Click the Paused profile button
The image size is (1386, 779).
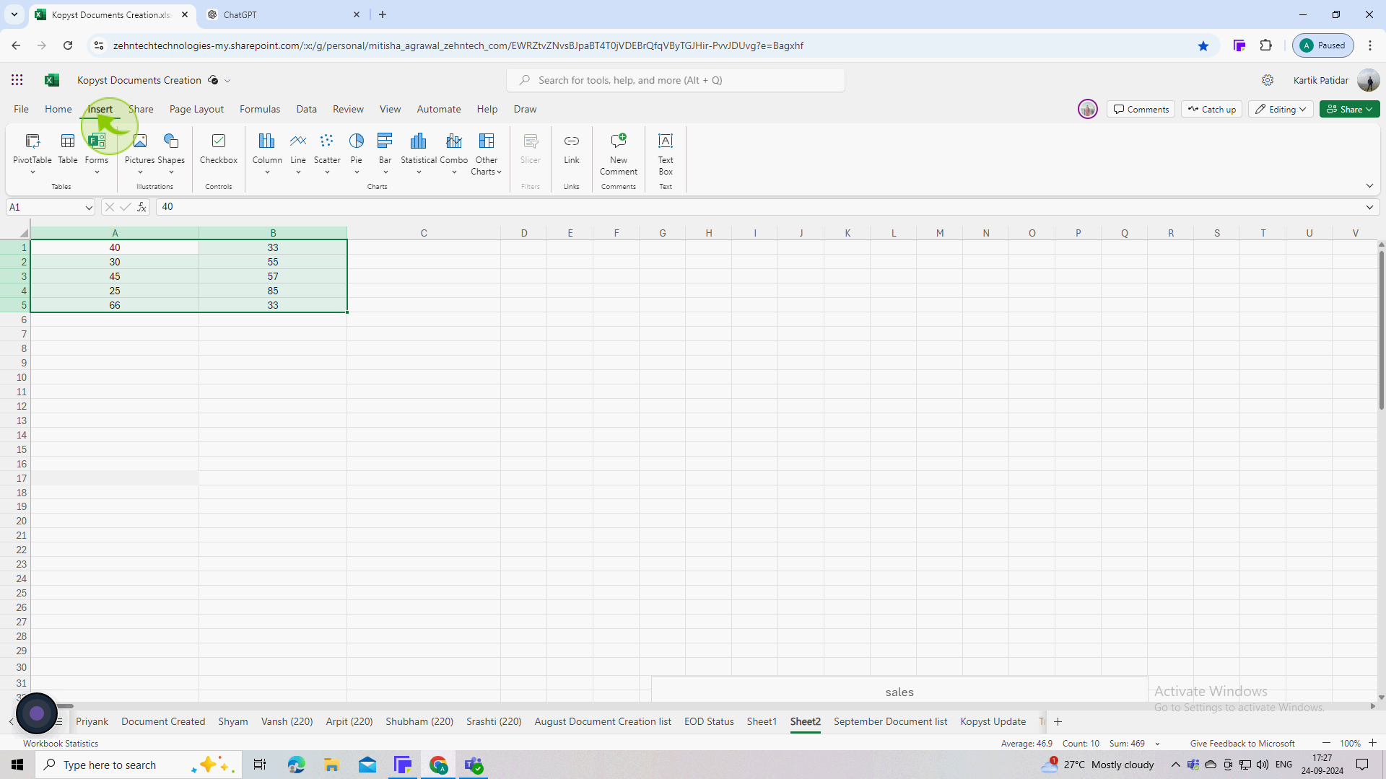point(1322,45)
